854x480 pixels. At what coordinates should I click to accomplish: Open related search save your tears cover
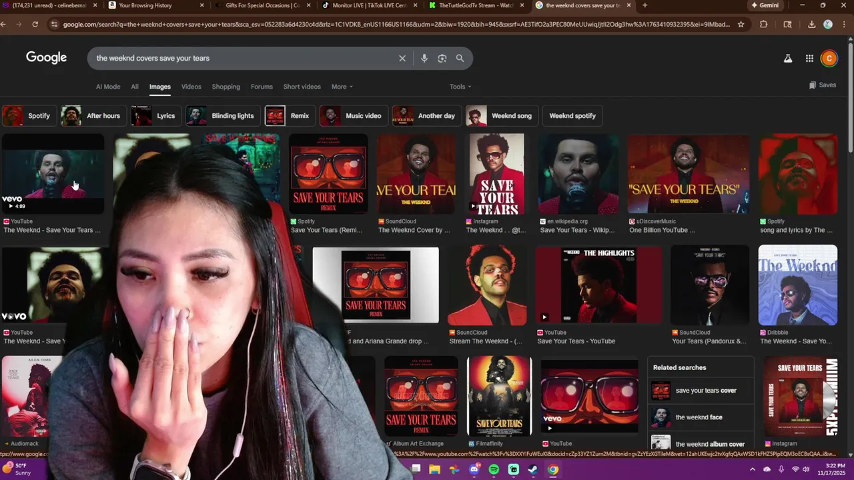click(x=700, y=391)
